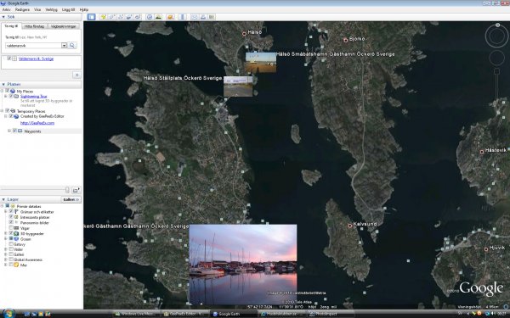Select the Add Polygon tool
The height and width of the screenshot is (318, 510).
pyautogui.click(x=112, y=17)
